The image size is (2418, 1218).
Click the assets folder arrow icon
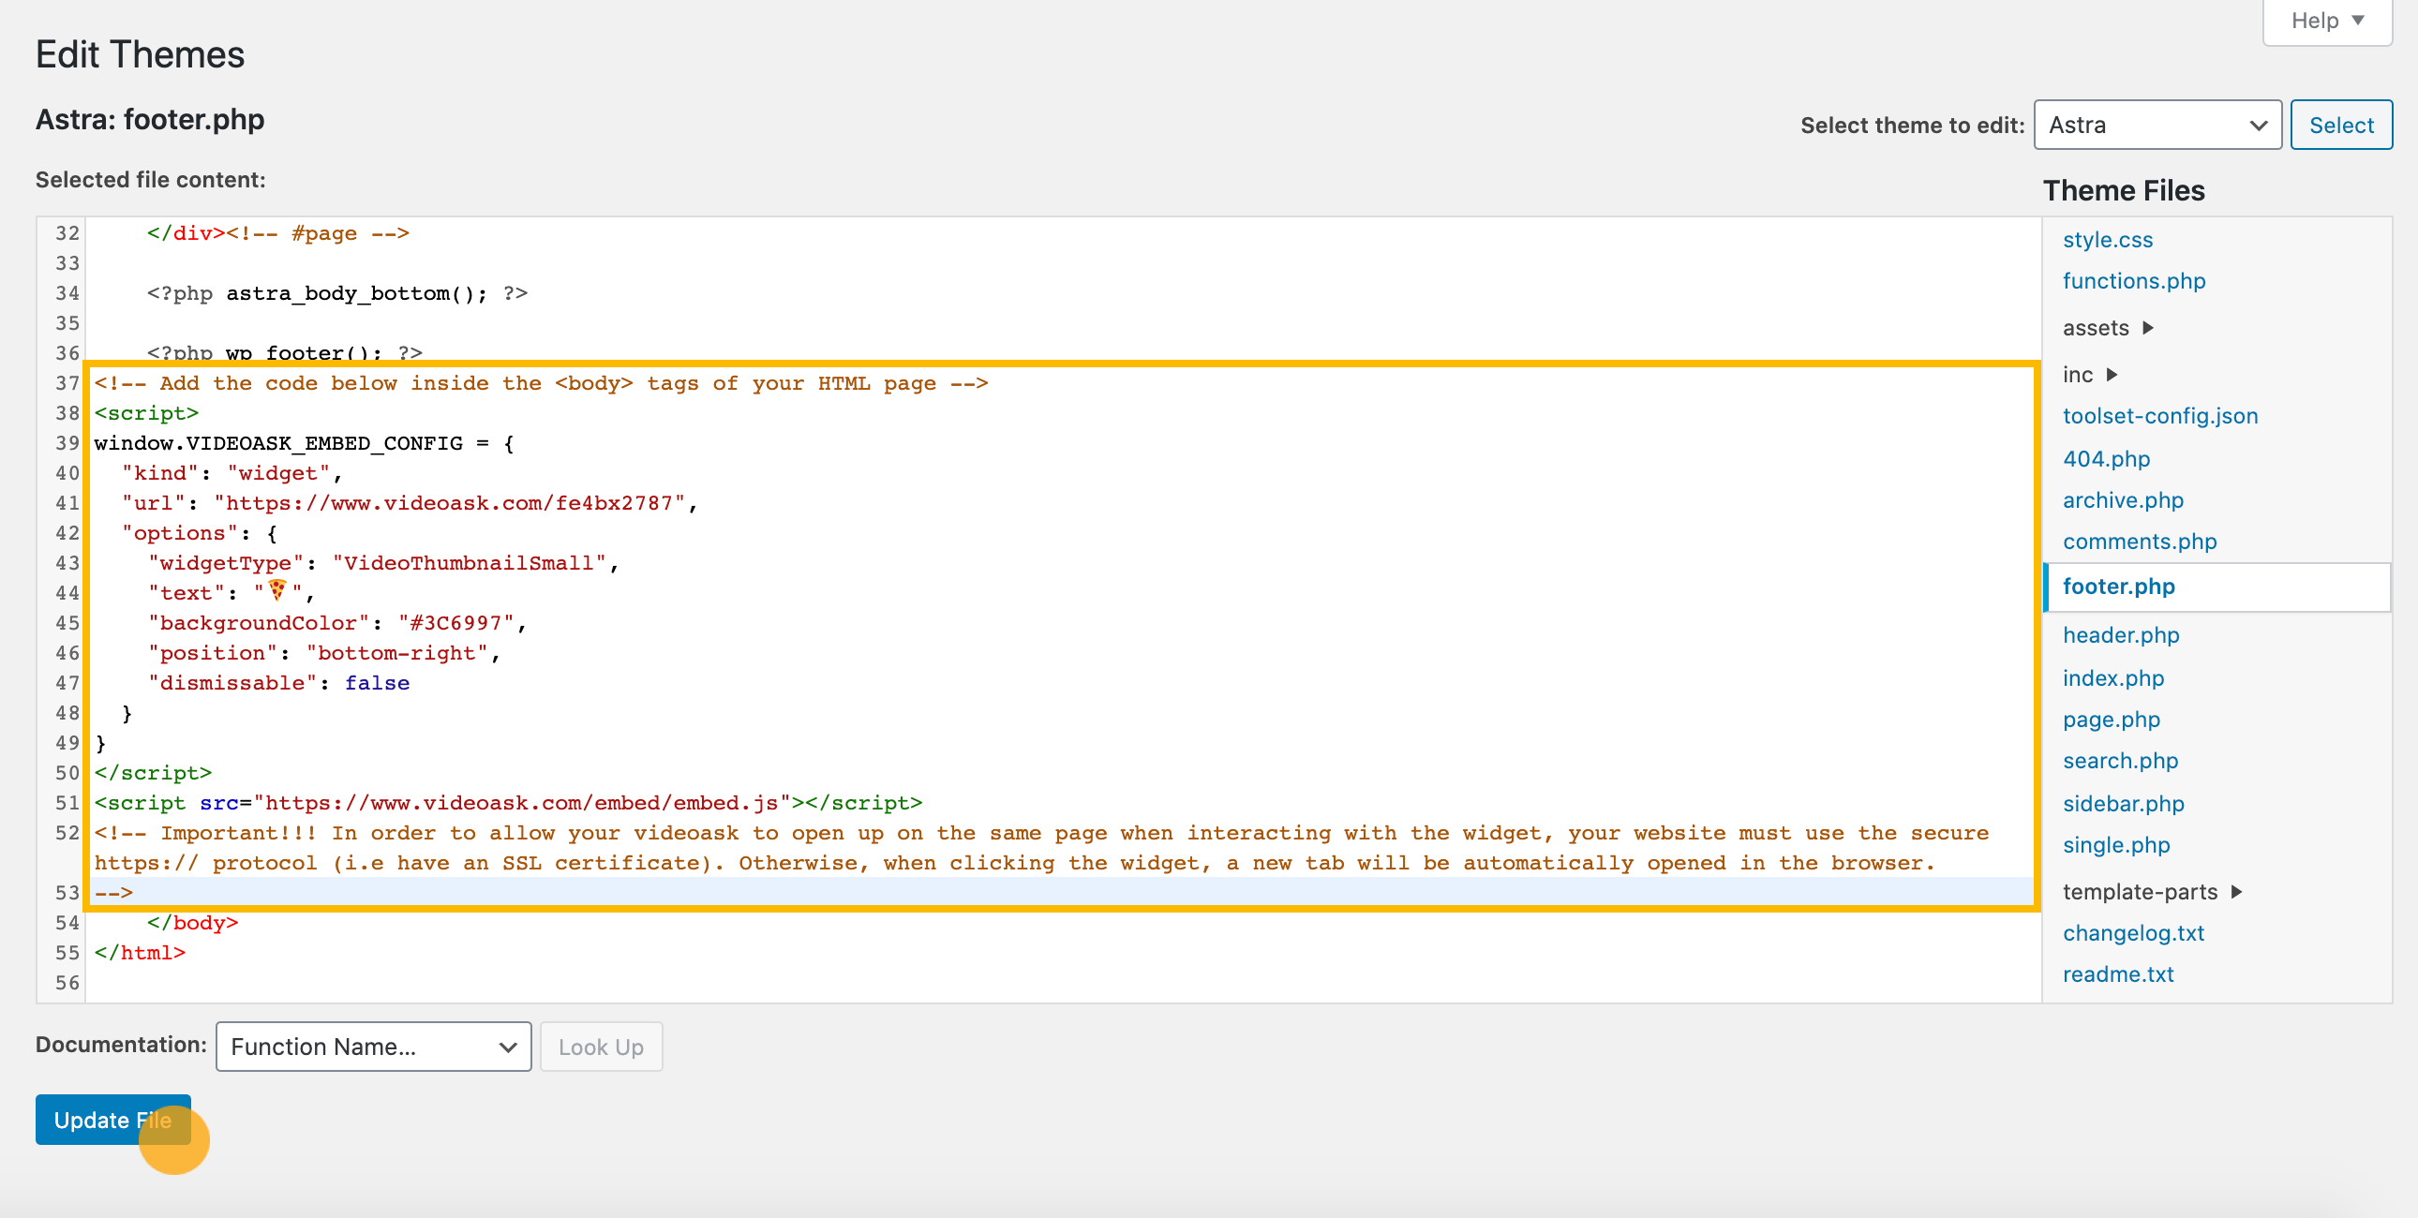click(2148, 329)
